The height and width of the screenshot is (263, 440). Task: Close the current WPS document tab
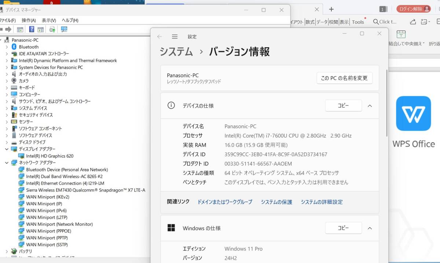point(317,10)
